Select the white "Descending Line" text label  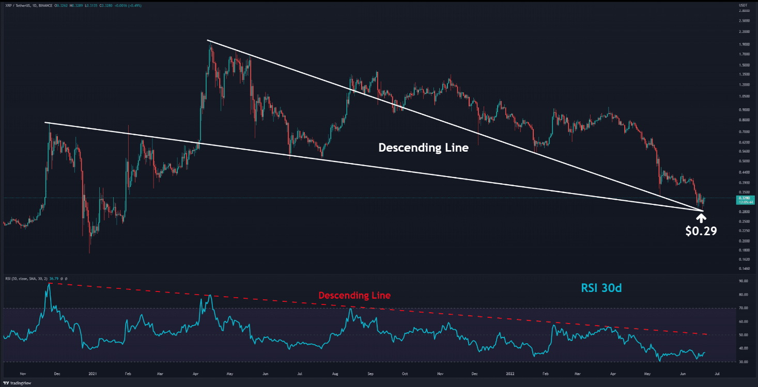tap(423, 148)
